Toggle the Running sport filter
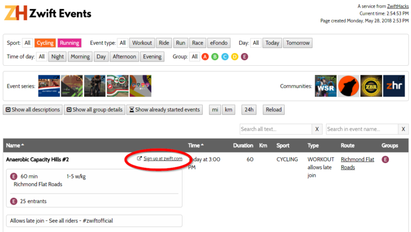The width and height of the screenshot is (411, 232). [x=70, y=43]
